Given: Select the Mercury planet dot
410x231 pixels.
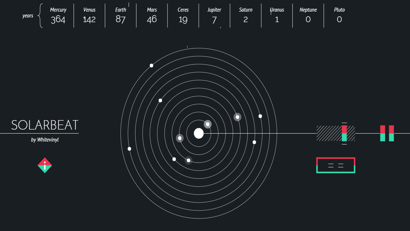Looking at the screenshot, I should [208, 124].
